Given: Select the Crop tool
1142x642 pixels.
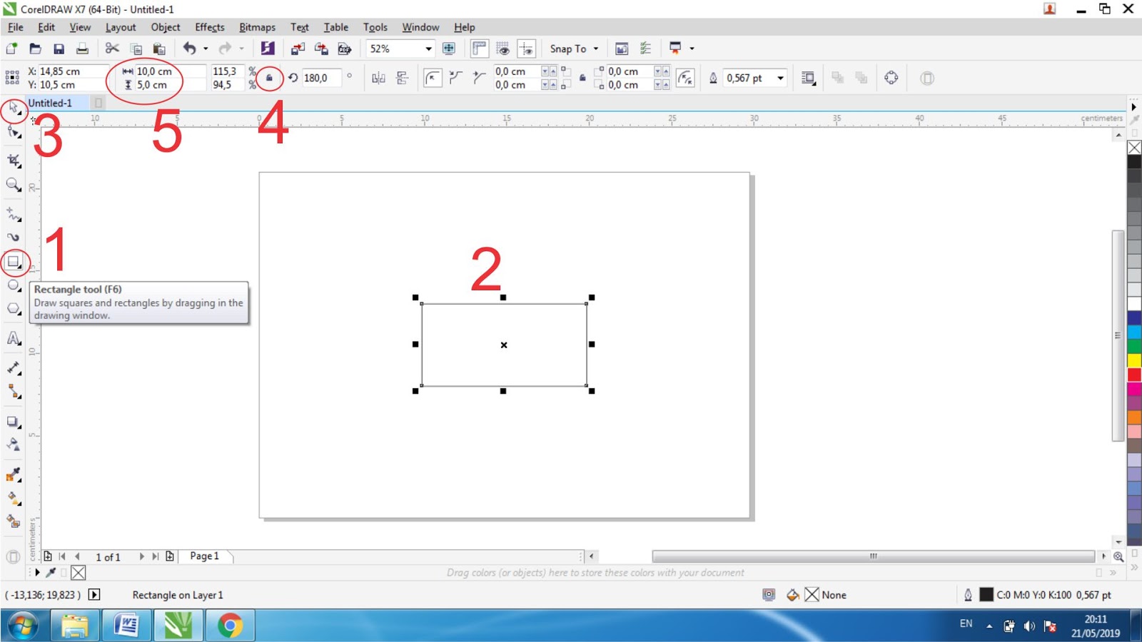Looking at the screenshot, I should click(12, 161).
